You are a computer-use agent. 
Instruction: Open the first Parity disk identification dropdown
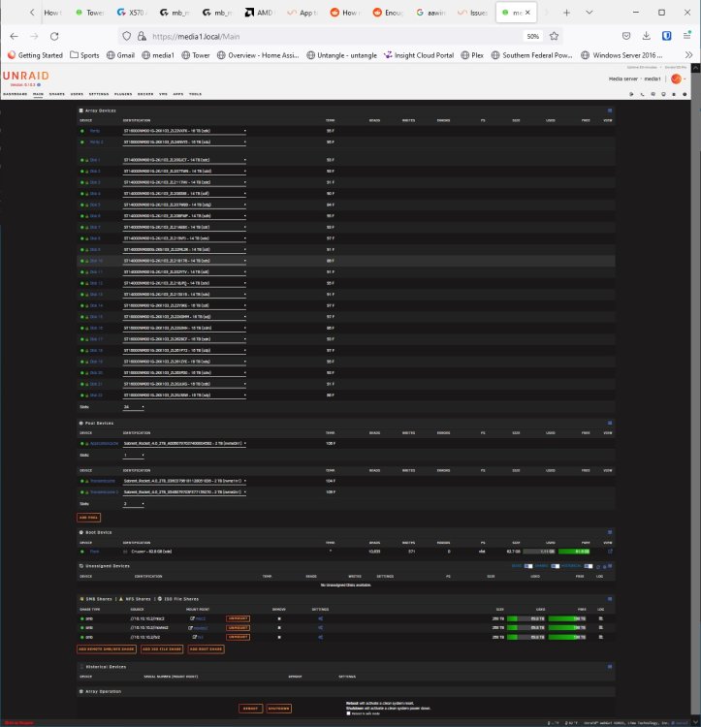[x=184, y=131]
